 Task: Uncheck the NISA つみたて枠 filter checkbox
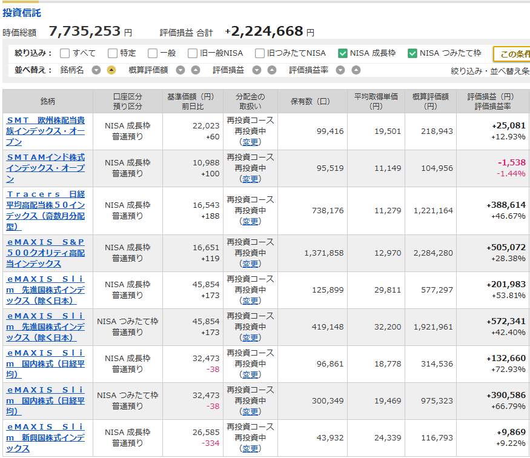click(x=412, y=53)
